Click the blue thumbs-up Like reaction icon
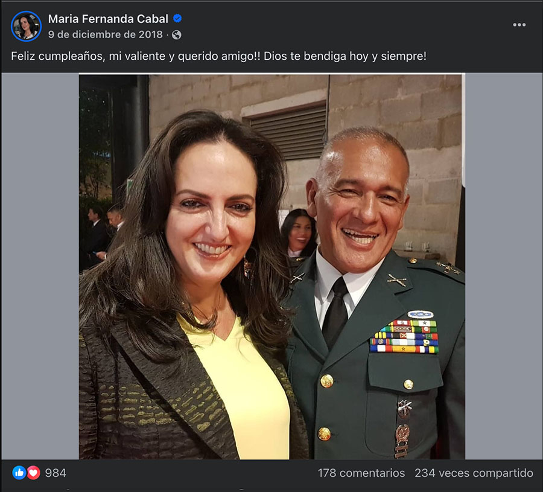Viewport: 543px width, 492px height. pos(19,473)
